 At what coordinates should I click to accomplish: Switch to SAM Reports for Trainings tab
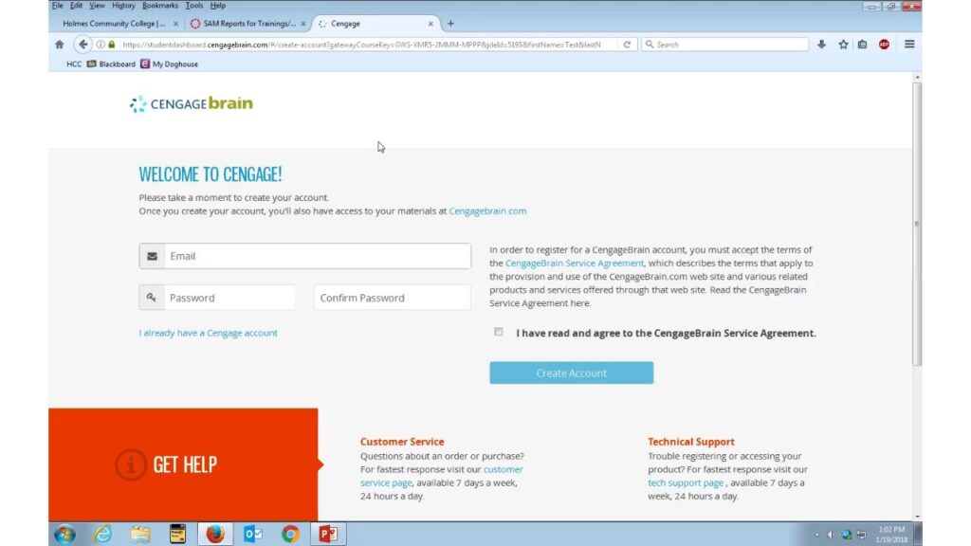249,24
